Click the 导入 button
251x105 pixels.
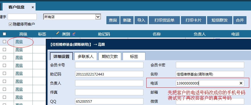pos(141,20)
